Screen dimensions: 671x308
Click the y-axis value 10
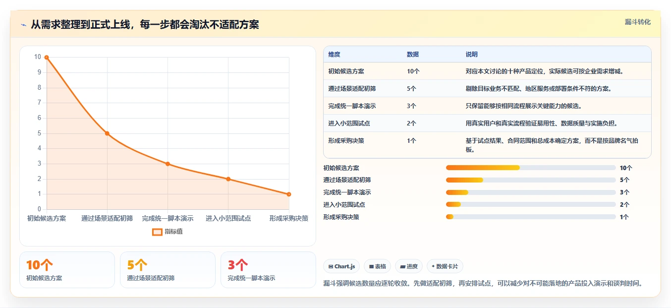coord(38,57)
